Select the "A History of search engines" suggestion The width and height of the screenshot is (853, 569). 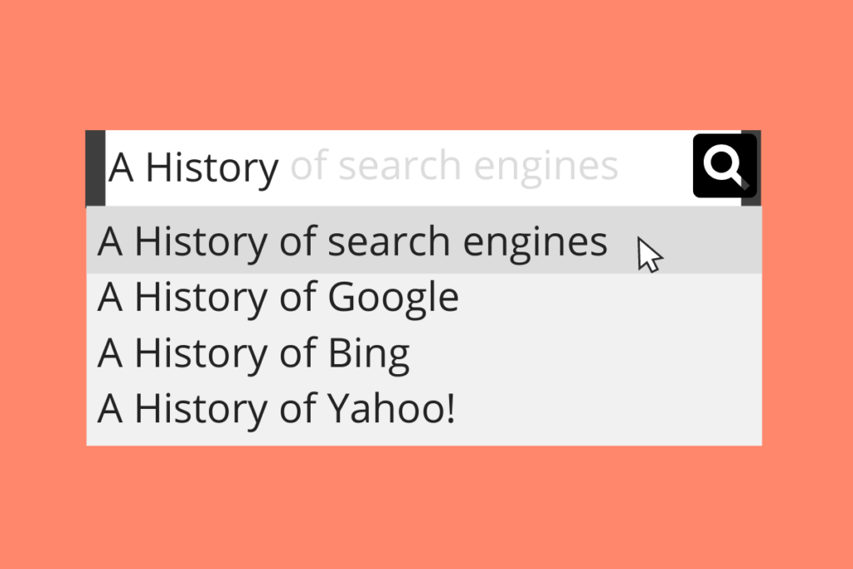pos(352,242)
